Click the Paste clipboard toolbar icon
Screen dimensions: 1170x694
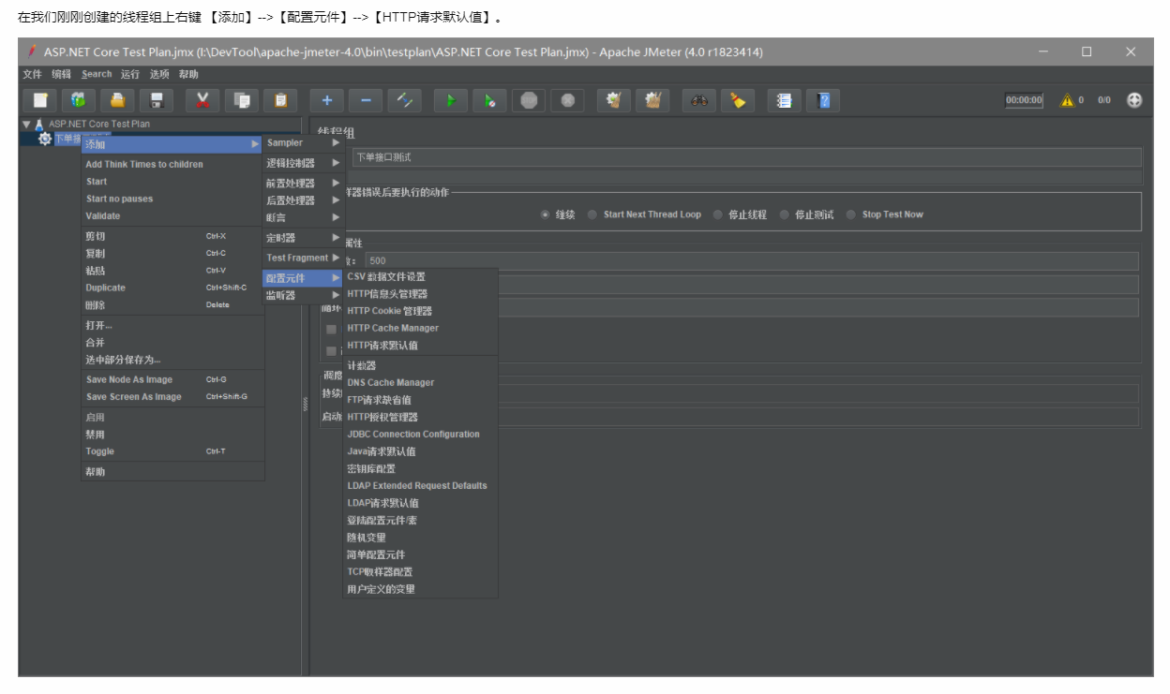pyautogui.click(x=280, y=100)
